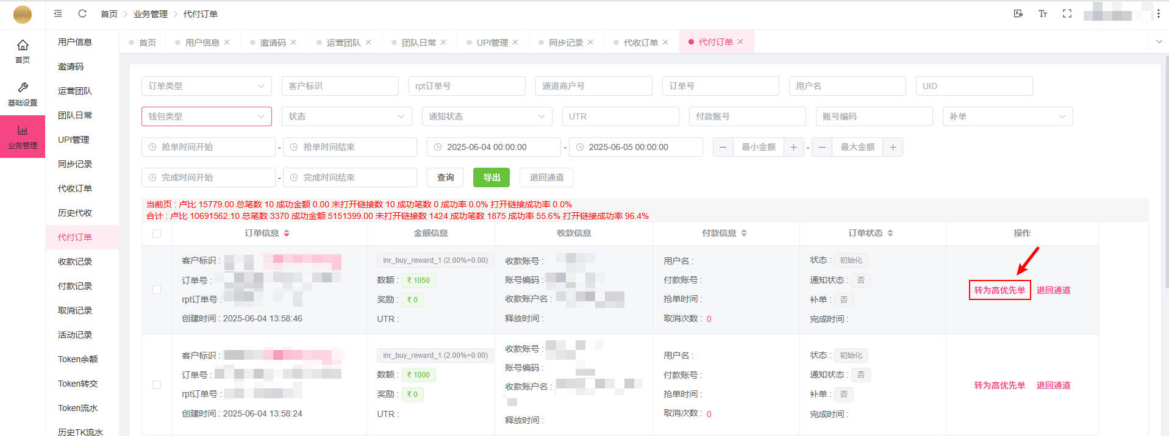This screenshot has width=1169, height=436.
Task: Sort by 订单信息 column arrows
Action: pyautogui.click(x=287, y=233)
